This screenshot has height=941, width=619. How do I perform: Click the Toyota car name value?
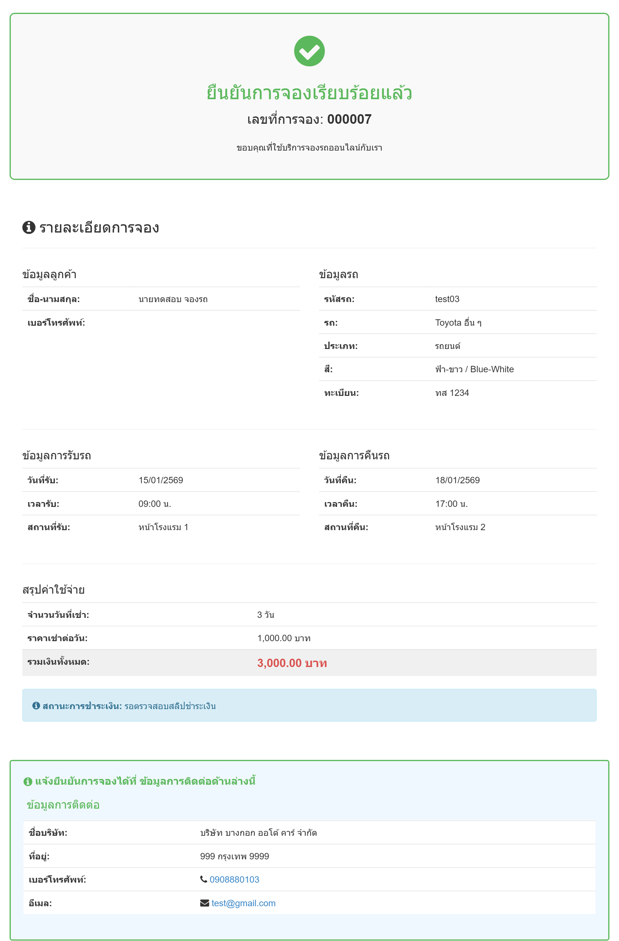pyautogui.click(x=458, y=322)
